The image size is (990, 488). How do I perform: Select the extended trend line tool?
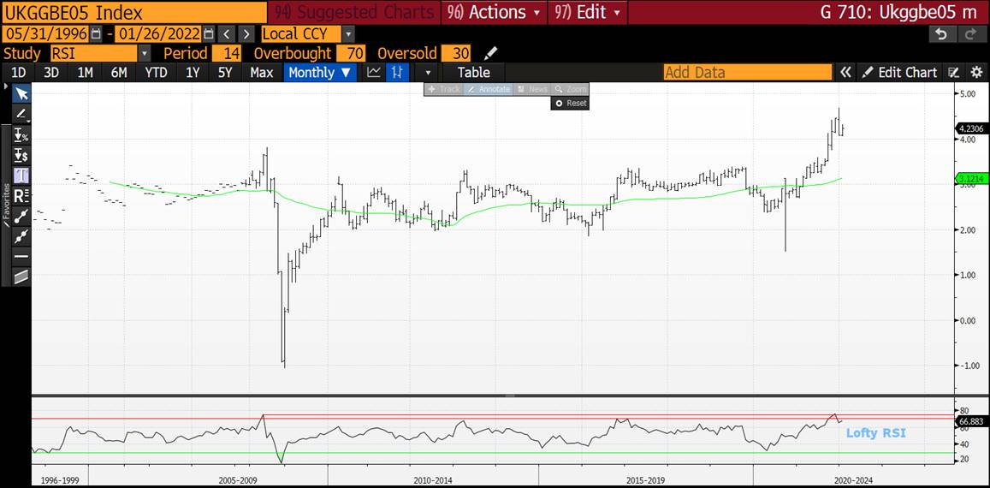pyautogui.click(x=22, y=235)
